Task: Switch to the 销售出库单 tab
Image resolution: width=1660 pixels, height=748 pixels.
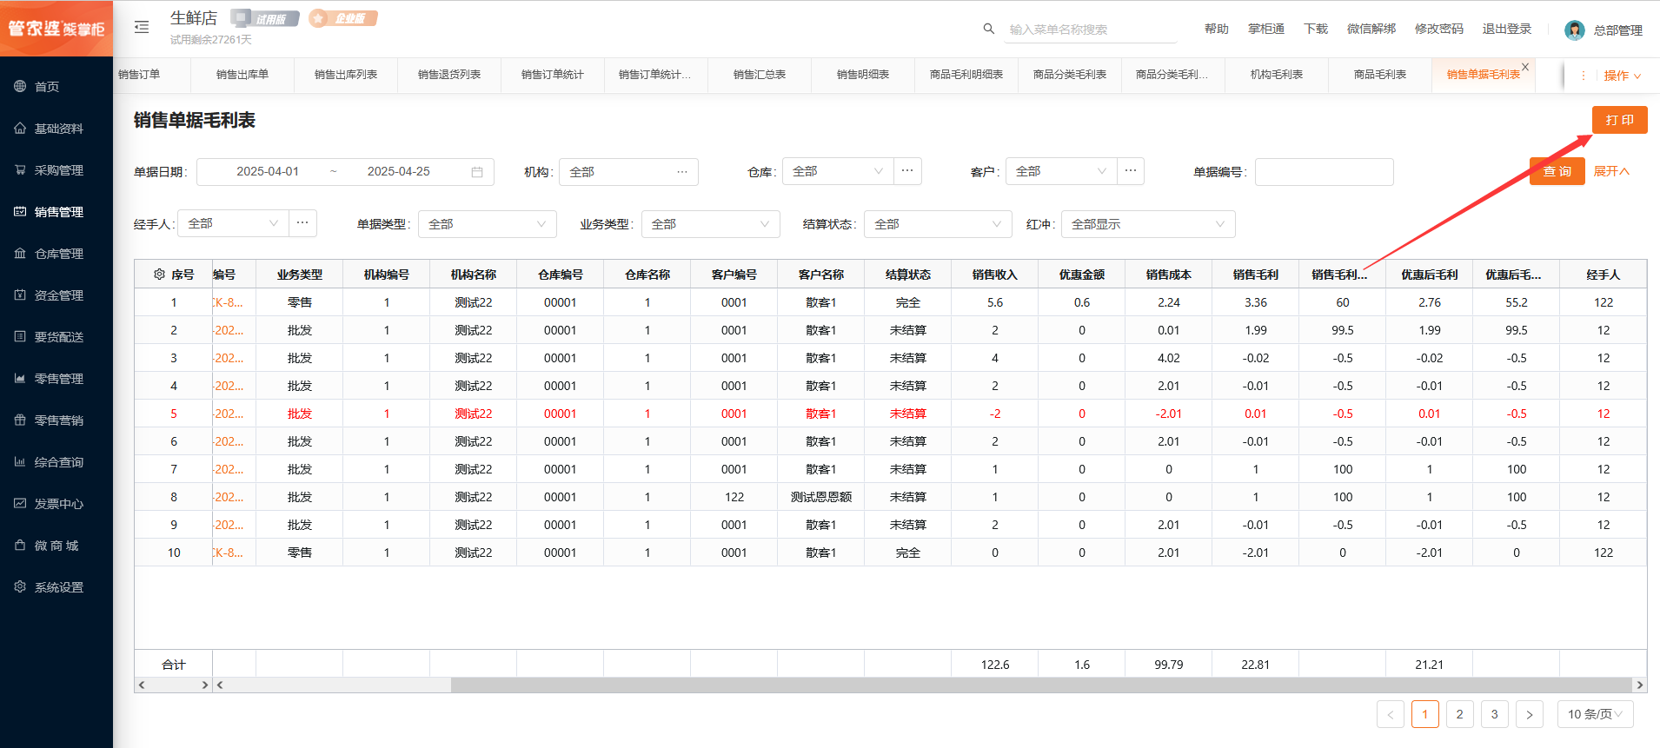Action: 242,75
